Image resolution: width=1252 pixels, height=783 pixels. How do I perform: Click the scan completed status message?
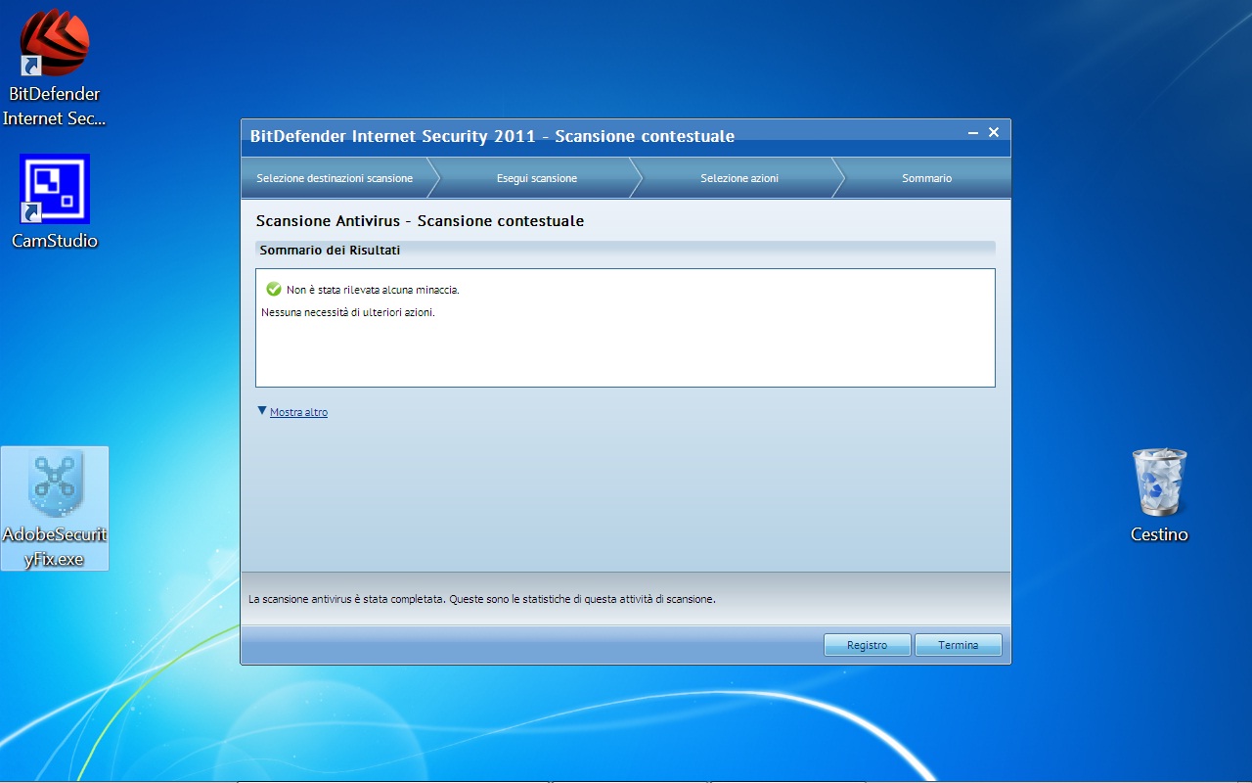(x=482, y=598)
